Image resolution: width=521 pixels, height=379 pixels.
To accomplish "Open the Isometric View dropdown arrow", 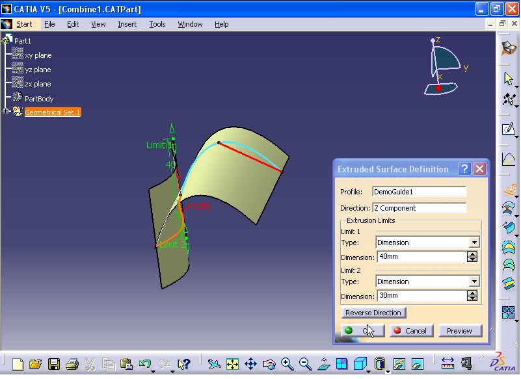I will click(x=369, y=372).
